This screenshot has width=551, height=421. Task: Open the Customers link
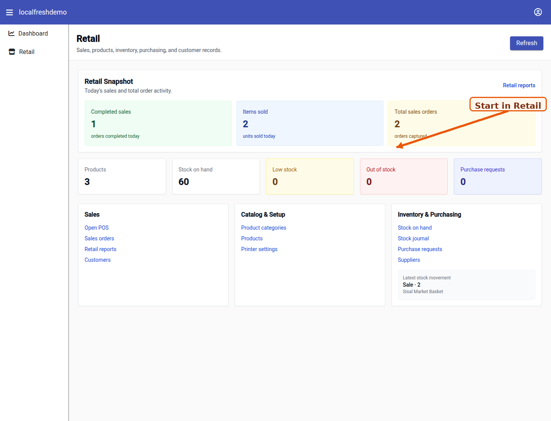[98, 260]
